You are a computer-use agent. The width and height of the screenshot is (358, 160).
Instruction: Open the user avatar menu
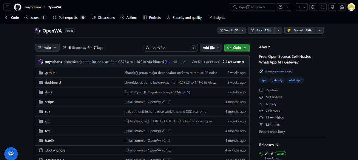coord(351,7)
